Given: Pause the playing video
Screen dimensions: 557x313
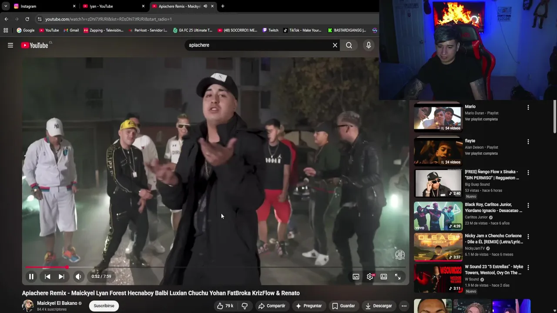Looking at the screenshot, I should tap(31, 276).
